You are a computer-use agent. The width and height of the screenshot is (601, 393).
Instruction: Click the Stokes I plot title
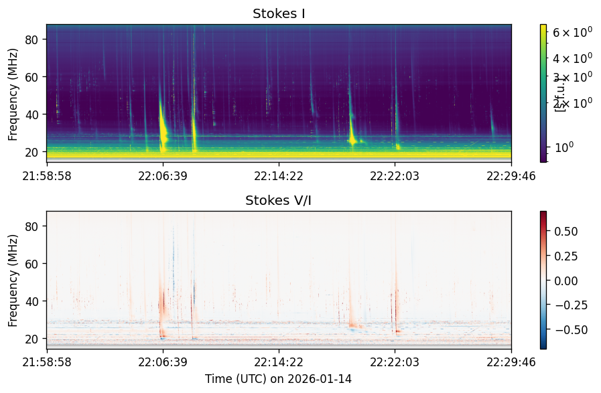pos(279,14)
